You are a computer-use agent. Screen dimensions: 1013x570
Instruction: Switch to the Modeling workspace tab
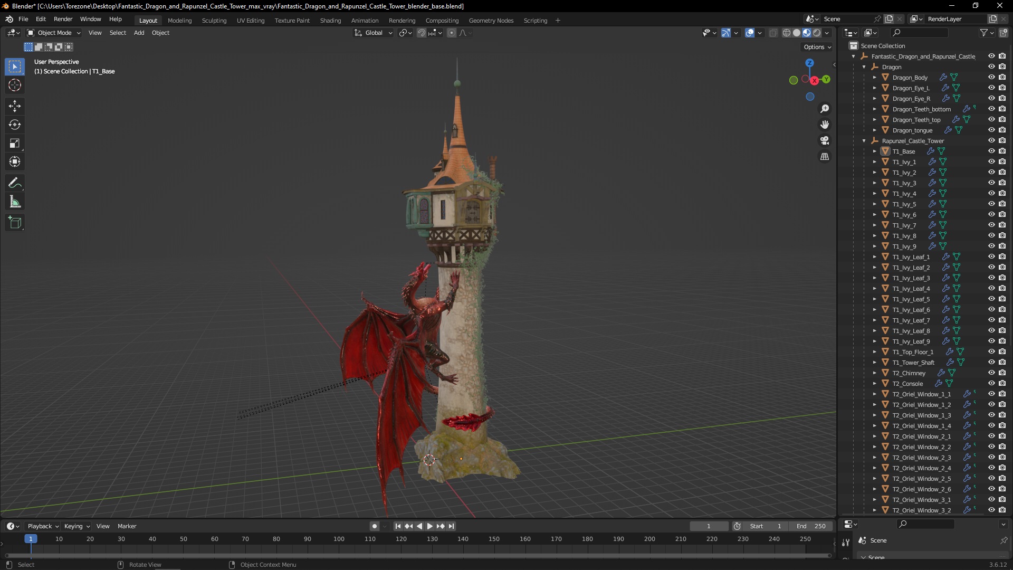[x=179, y=21]
